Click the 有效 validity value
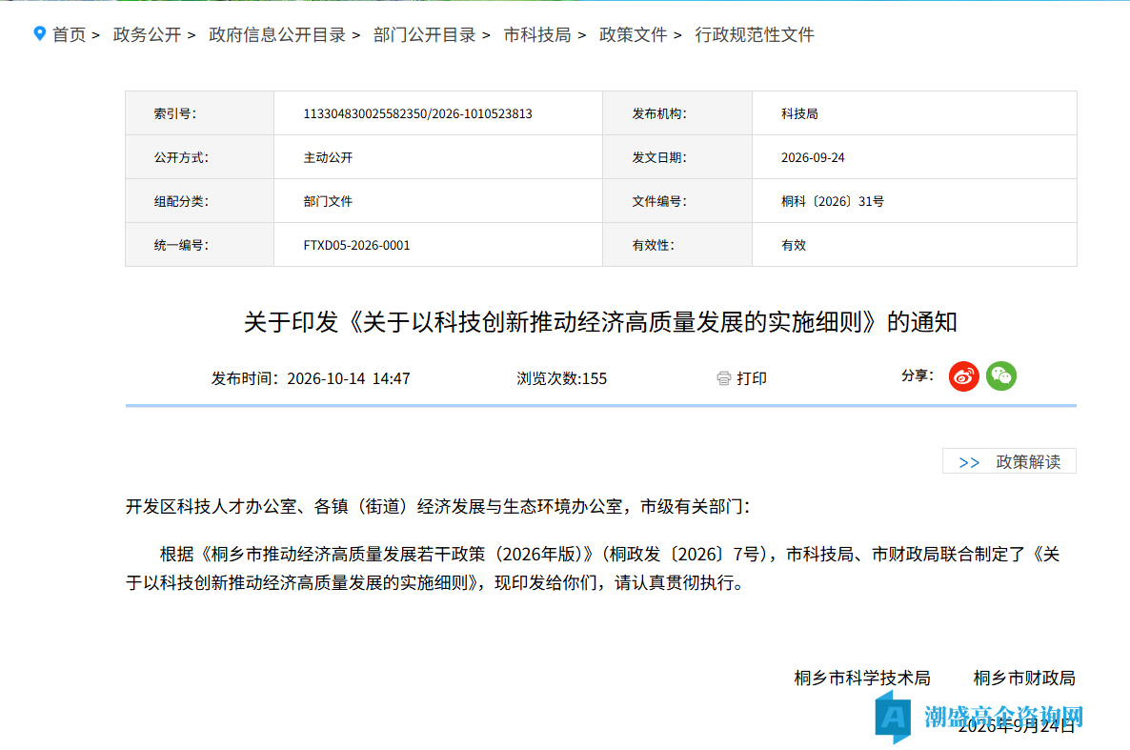 pos(794,246)
